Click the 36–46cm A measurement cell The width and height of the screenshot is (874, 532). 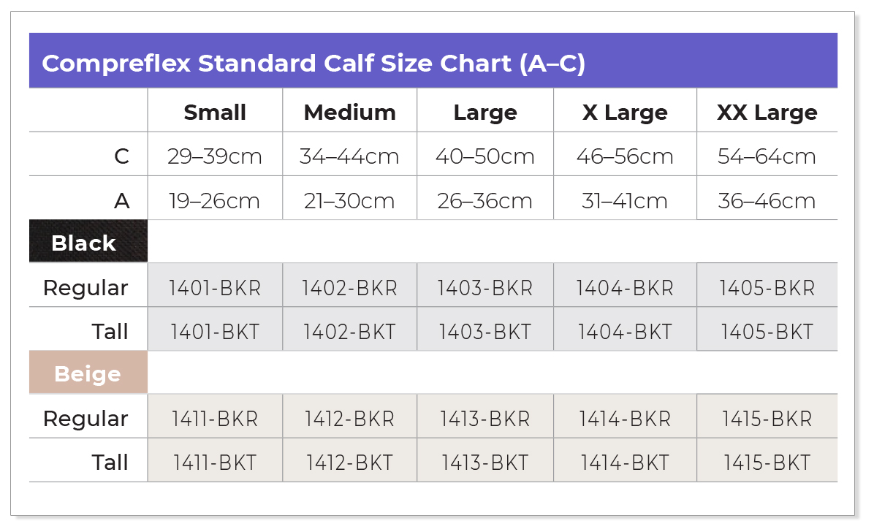tap(767, 200)
